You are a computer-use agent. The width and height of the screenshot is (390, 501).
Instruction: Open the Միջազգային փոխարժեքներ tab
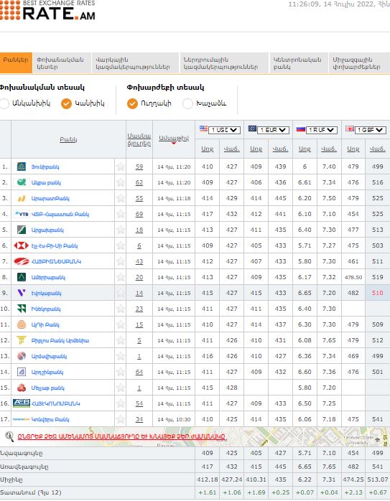[359, 63]
